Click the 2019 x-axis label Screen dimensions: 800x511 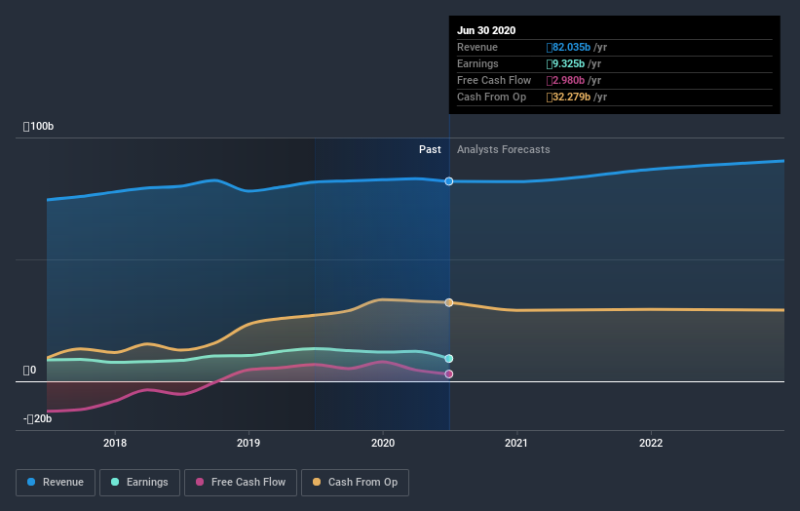pyautogui.click(x=248, y=443)
